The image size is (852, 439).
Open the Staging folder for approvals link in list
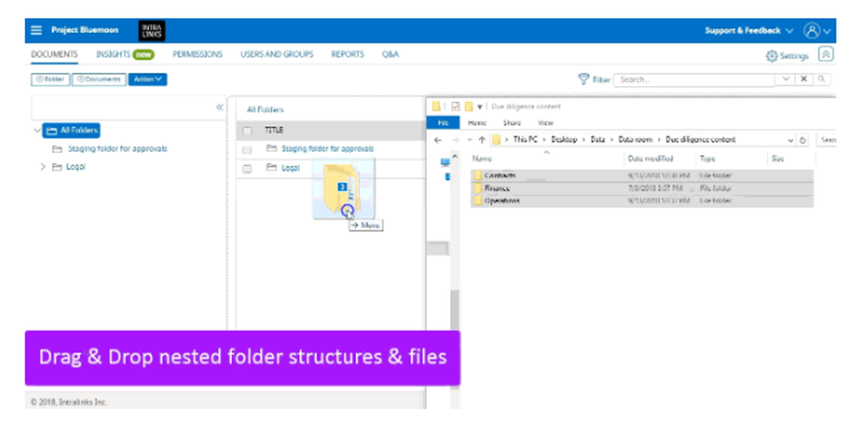pyautogui.click(x=328, y=149)
